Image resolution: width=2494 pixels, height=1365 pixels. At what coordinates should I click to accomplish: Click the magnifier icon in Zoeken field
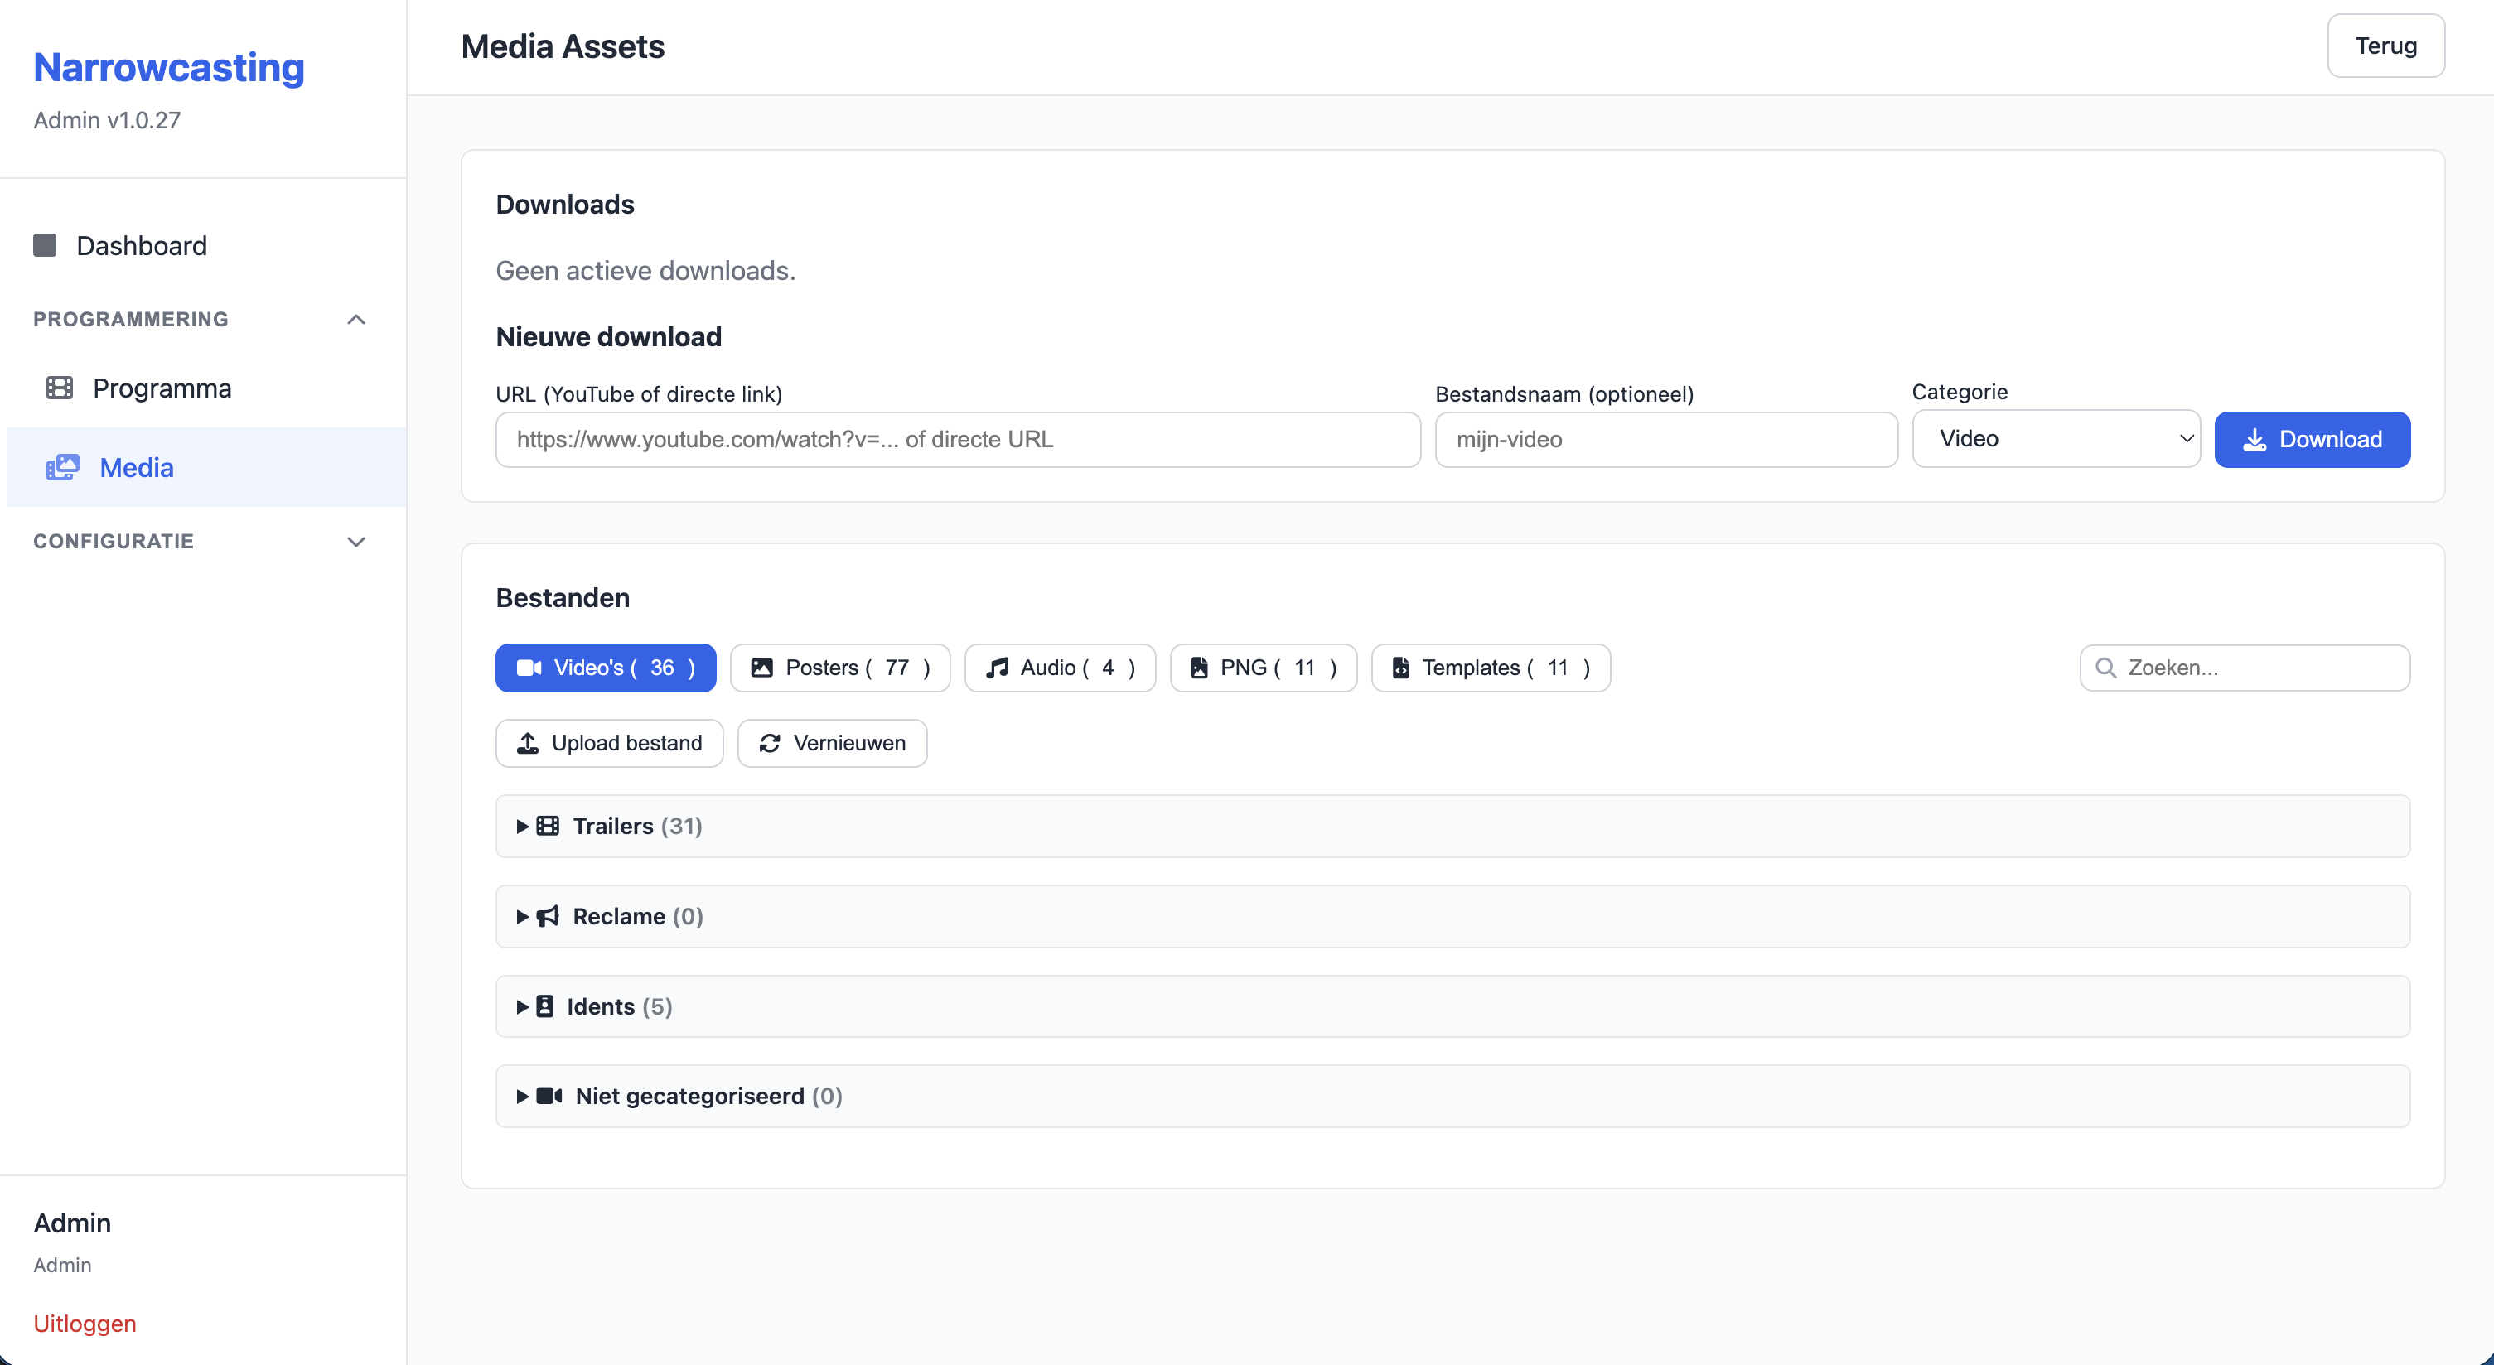pyautogui.click(x=2105, y=668)
